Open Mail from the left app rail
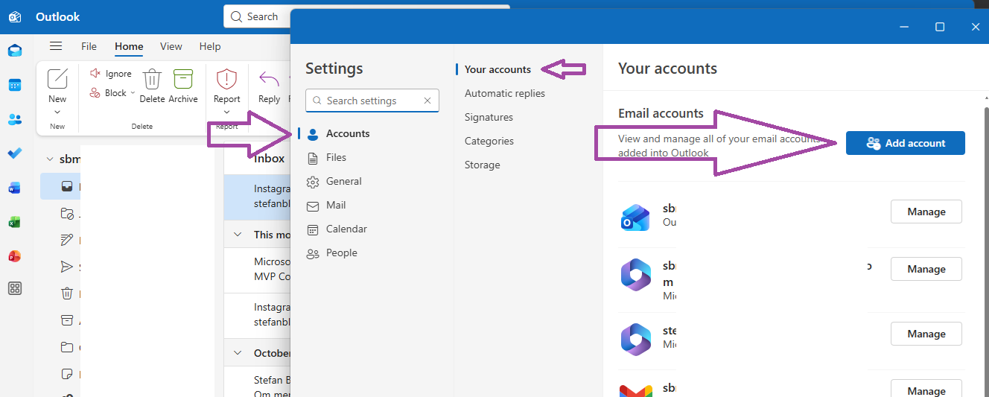The image size is (989, 397). 15,51
